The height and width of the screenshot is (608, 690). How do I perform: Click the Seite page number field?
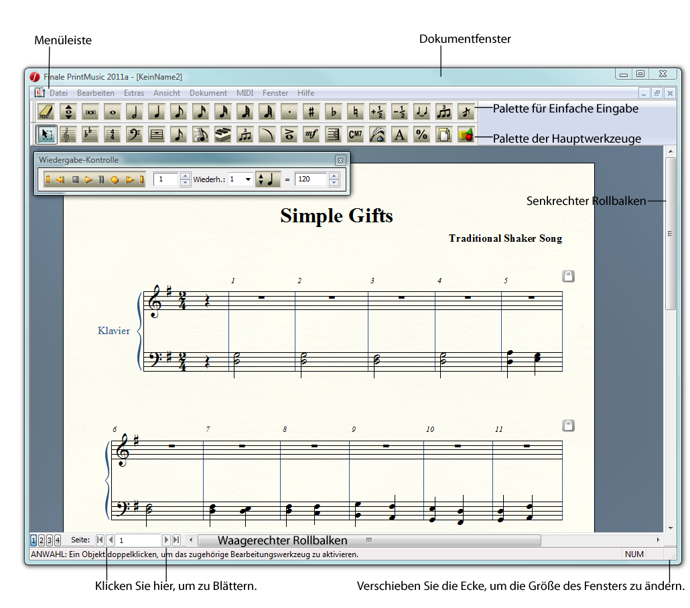(x=139, y=540)
